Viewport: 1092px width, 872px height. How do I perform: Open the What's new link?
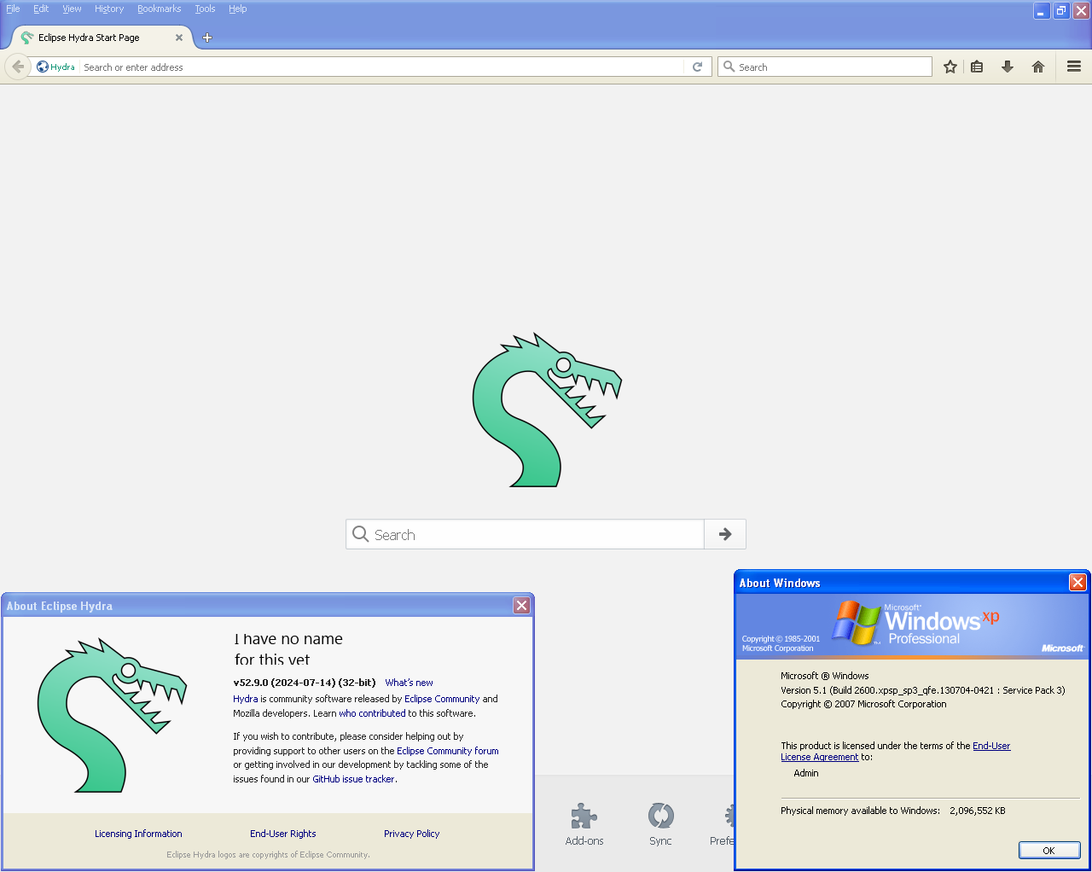pos(409,683)
